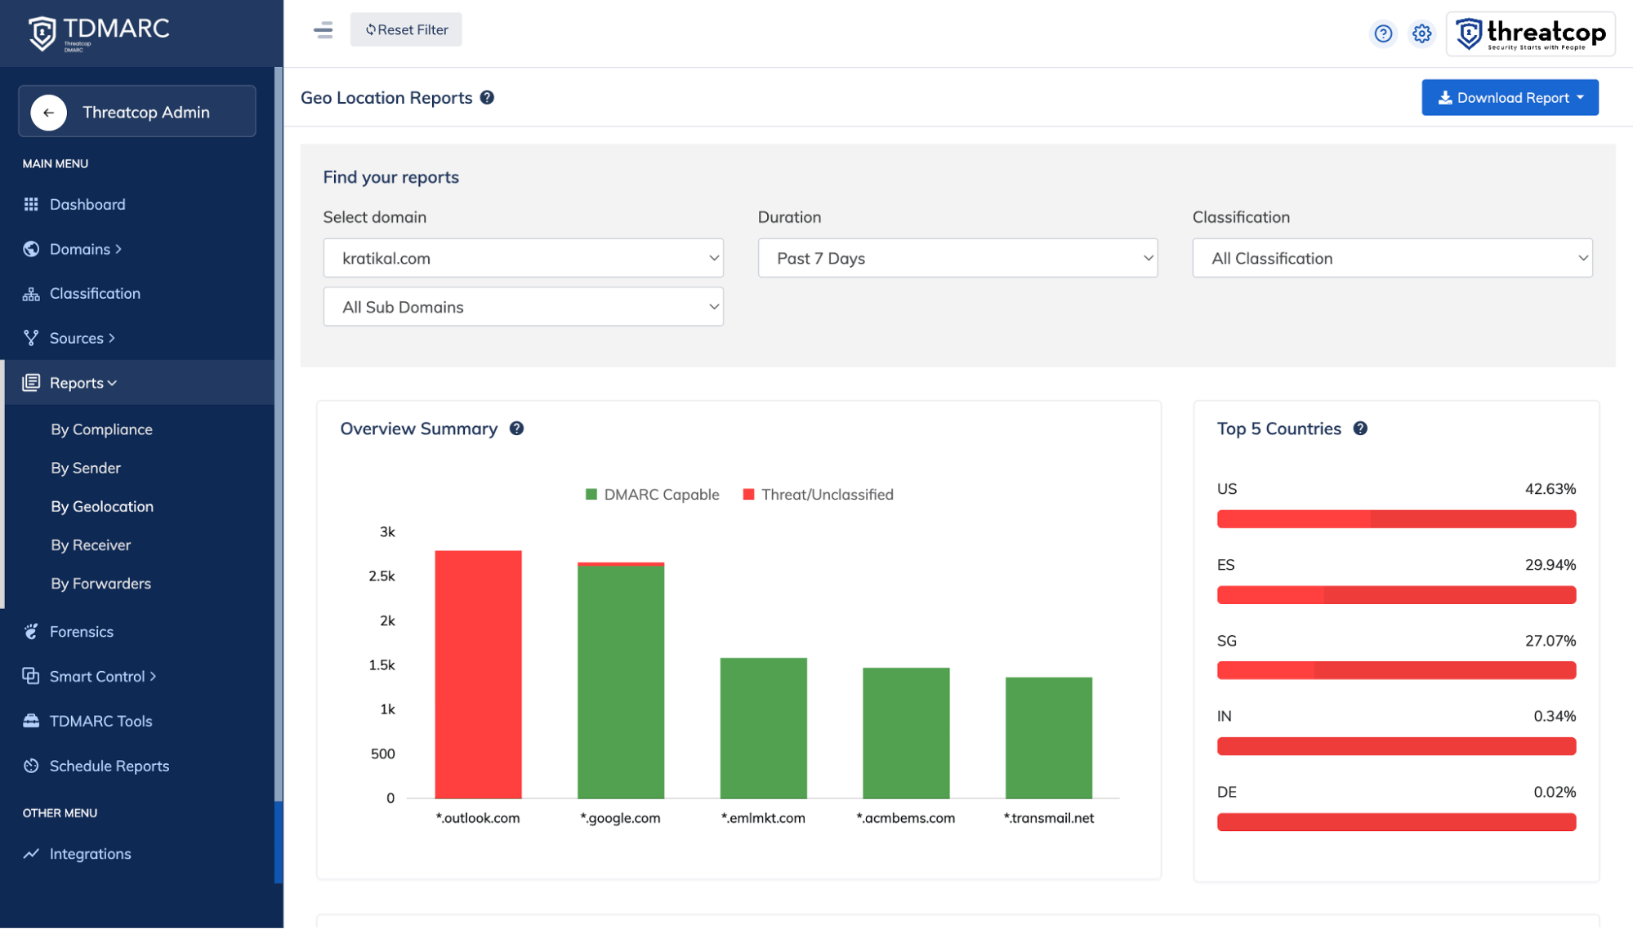The image size is (1633, 929).
Task: Click the Forensics icon in sidebar
Action: point(31,631)
